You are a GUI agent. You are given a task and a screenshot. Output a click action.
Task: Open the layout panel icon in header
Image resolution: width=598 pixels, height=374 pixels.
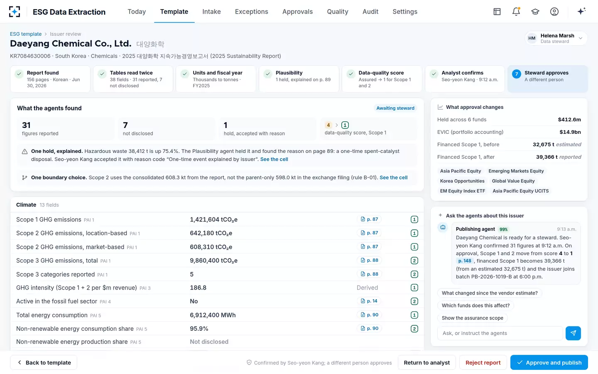[497, 12]
